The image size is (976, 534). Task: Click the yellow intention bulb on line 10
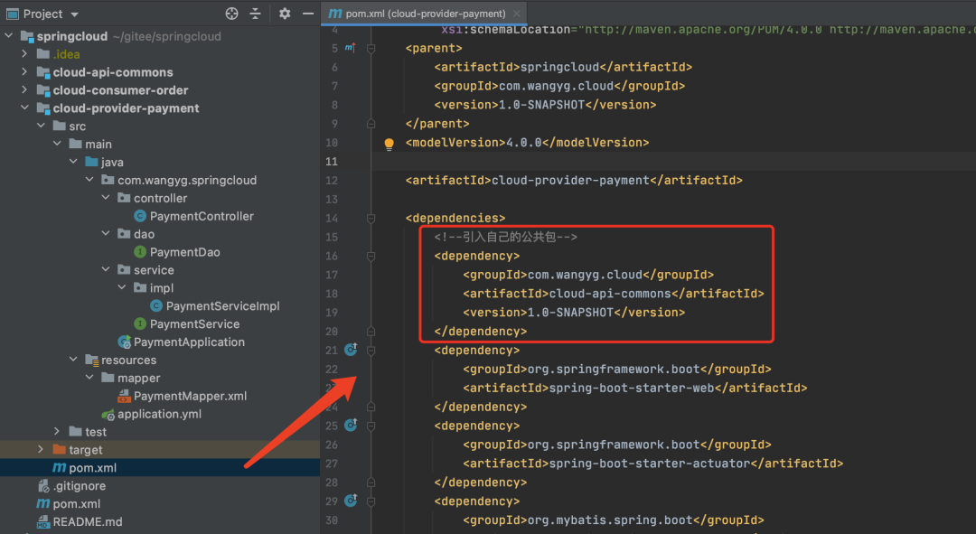(389, 145)
